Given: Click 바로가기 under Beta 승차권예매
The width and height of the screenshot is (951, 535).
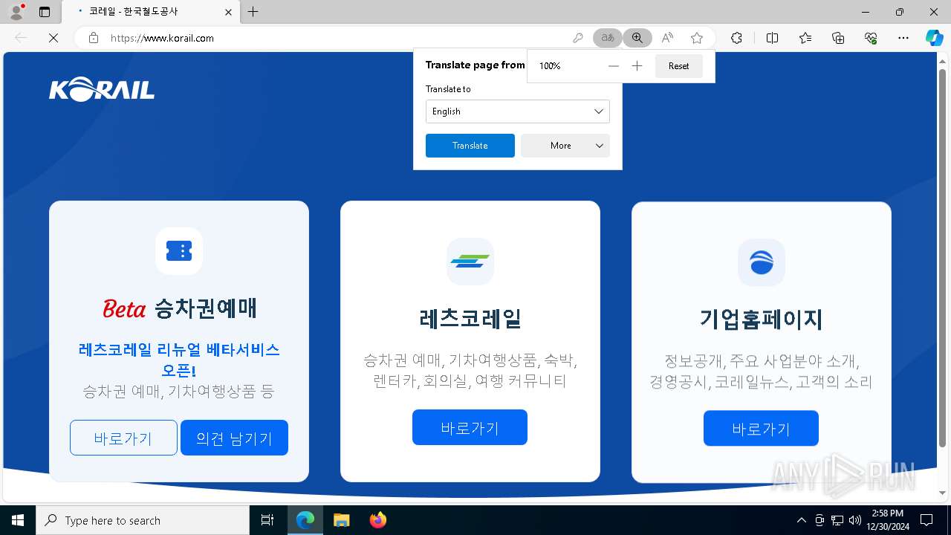Looking at the screenshot, I should (123, 438).
